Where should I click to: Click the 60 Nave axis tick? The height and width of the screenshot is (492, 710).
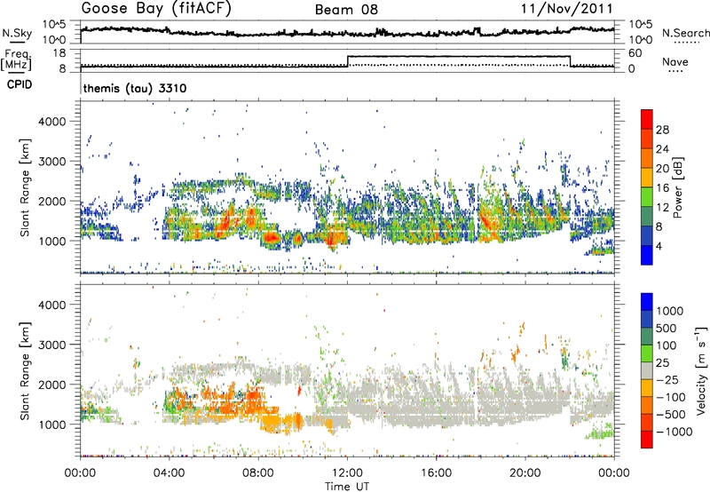(x=635, y=53)
